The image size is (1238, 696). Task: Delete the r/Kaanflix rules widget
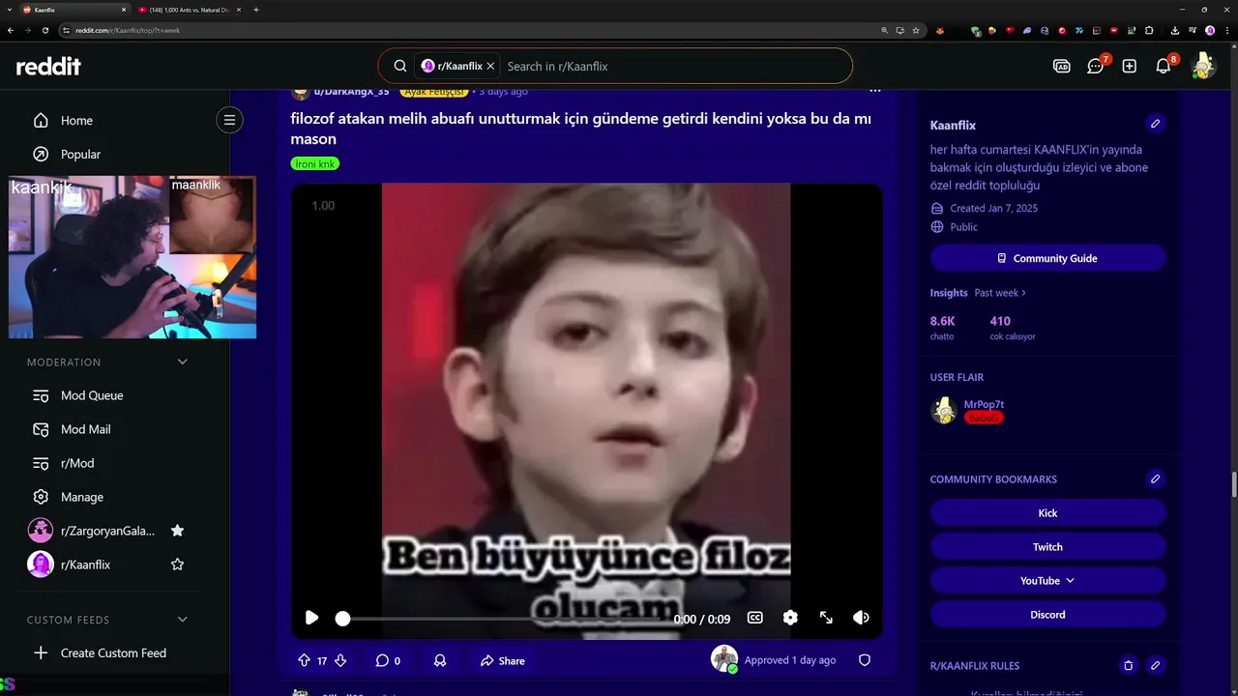(x=1128, y=665)
